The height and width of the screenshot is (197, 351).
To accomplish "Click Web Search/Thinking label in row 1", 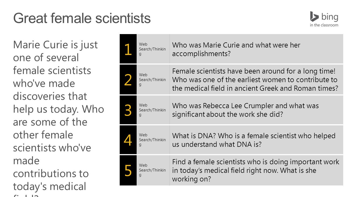I will click(x=153, y=49).
